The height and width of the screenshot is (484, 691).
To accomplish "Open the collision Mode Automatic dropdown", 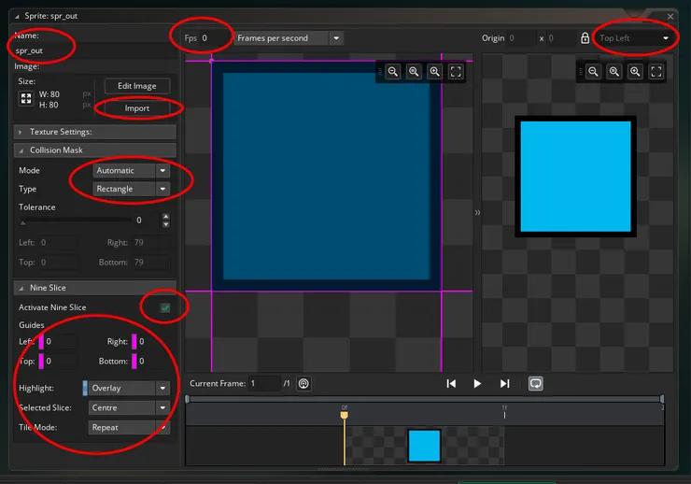I will tap(132, 171).
